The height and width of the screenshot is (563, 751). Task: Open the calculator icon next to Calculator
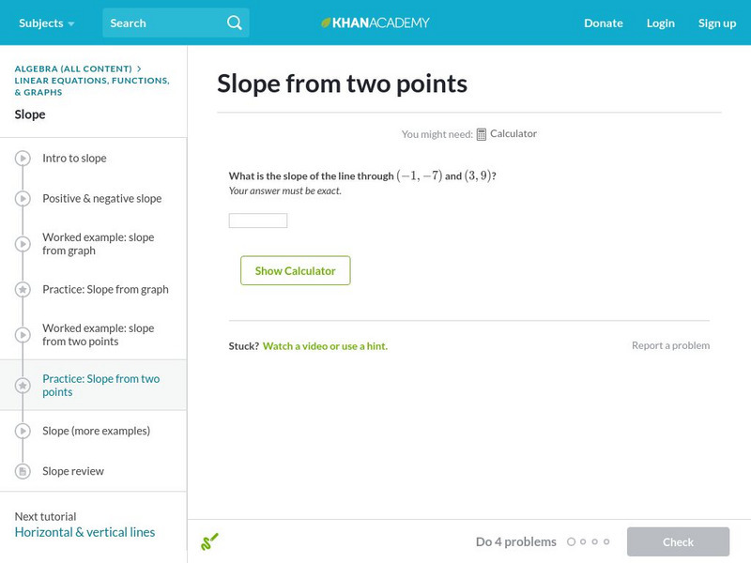point(482,134)
